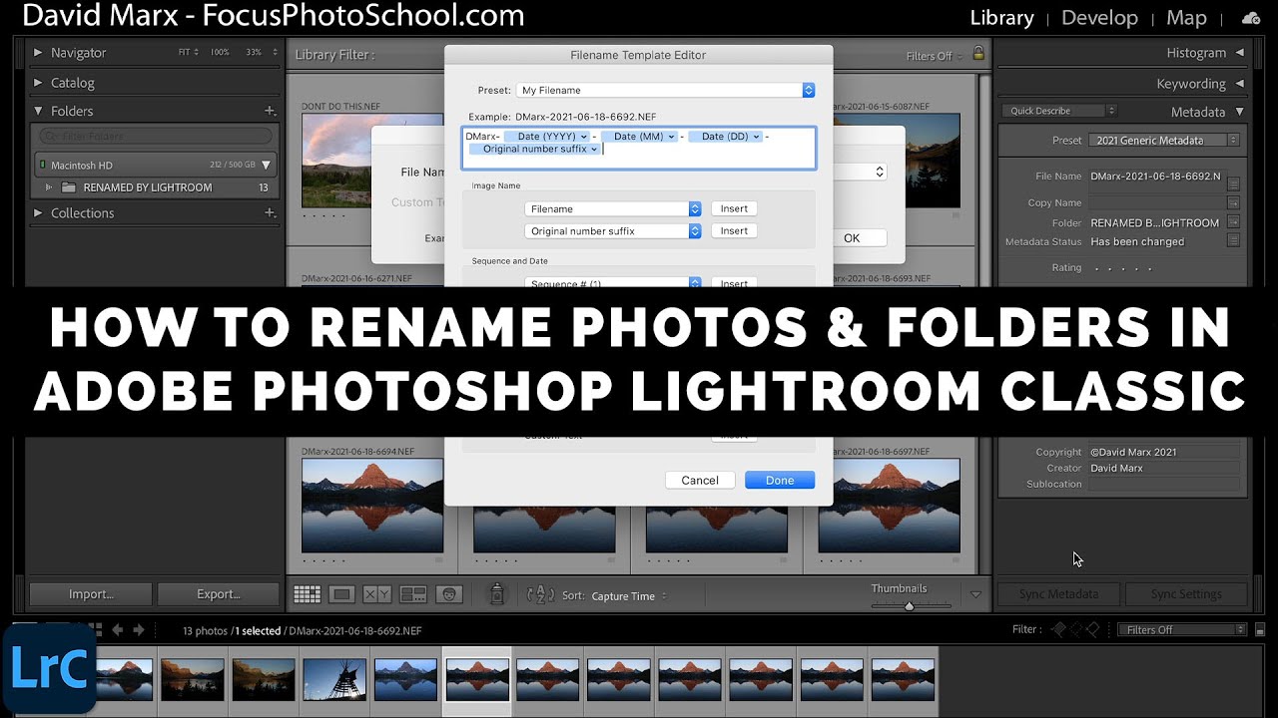Adjust the Thumbnails size slider
1278x718 pixels.
click(x=908, y=605)
